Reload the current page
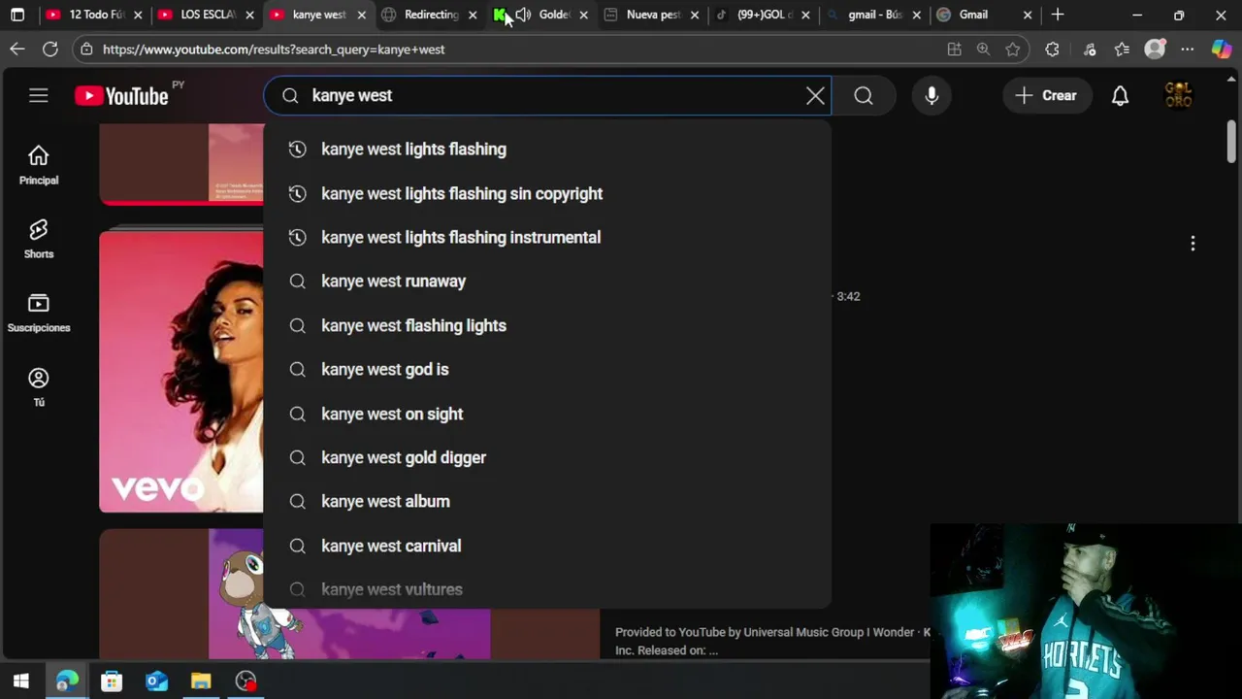This screenshot has height=699, width=1242. pos(50,49)
